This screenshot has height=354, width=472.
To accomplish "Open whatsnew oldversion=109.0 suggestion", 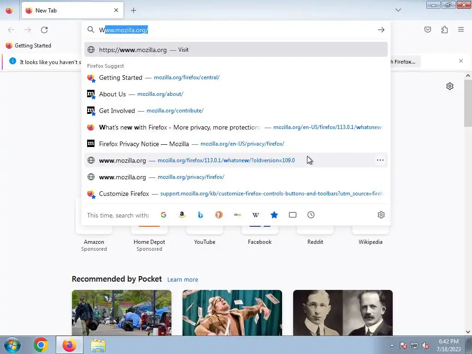I will 236,160.
